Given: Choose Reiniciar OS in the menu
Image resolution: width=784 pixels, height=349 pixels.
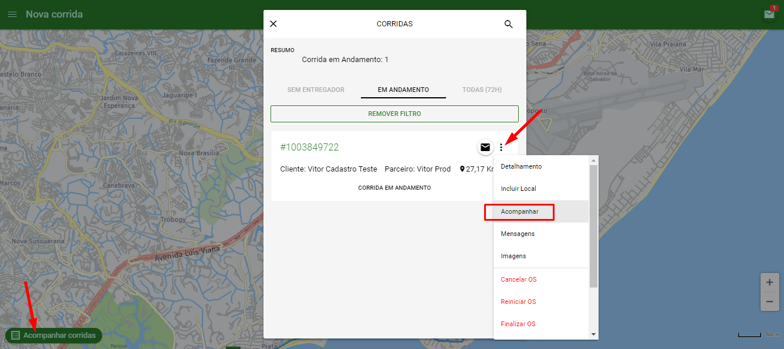Looking at the screenshot, I should tap(541, 302).
